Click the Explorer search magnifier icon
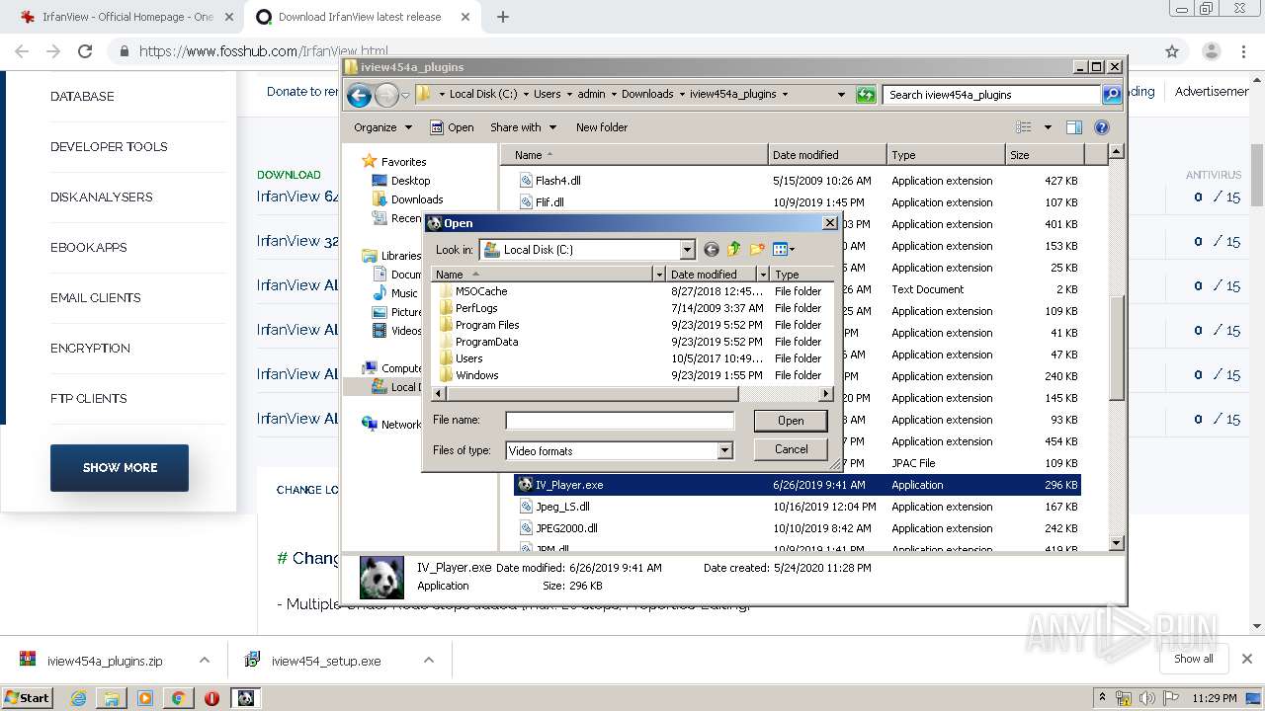 coord(1112,95)
